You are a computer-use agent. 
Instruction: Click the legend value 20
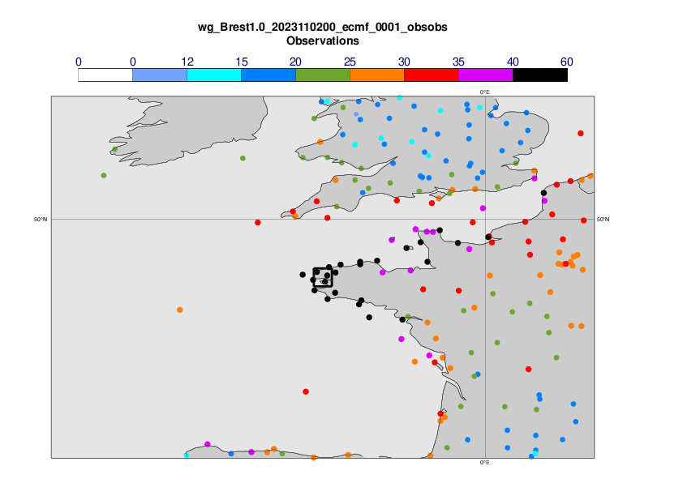point(295,62)
